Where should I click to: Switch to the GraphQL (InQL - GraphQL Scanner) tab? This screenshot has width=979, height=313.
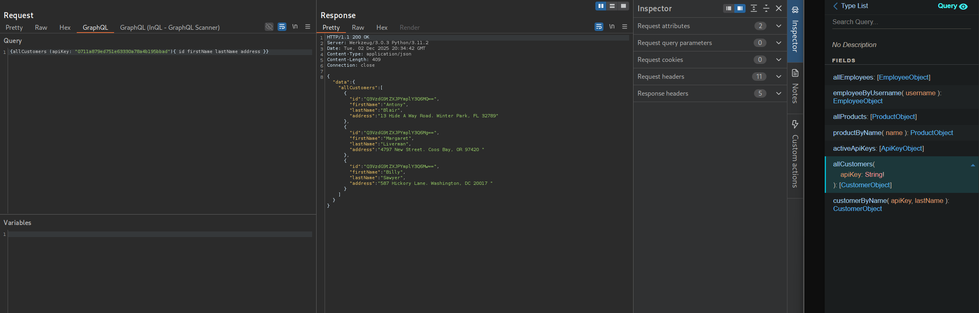pyautogui.click(x=170, y=27)
